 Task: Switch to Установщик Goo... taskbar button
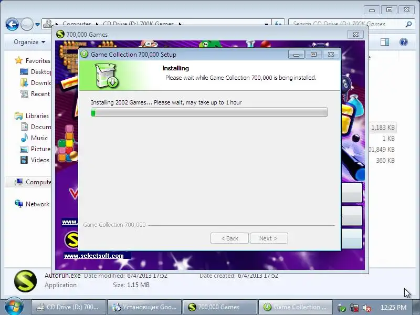[x=144, y=307]
